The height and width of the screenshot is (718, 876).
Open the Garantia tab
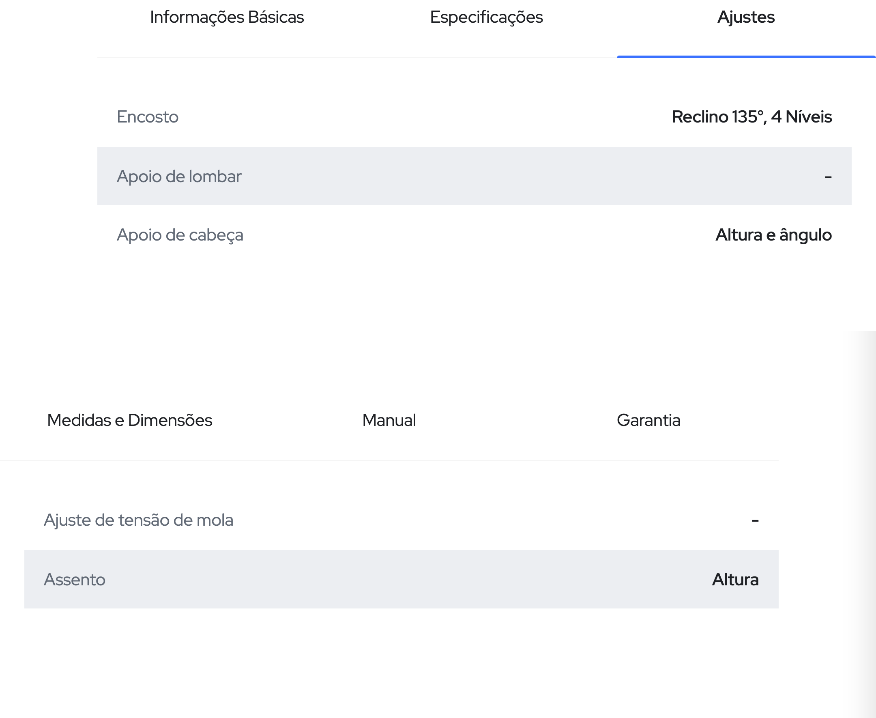tap(648, 420)
